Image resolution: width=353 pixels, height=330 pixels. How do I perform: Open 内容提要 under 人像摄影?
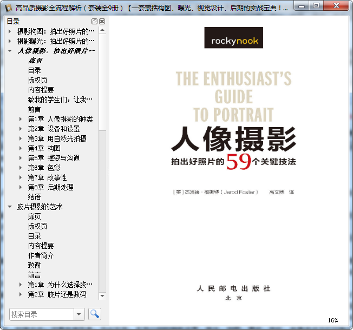pos(41,90)
